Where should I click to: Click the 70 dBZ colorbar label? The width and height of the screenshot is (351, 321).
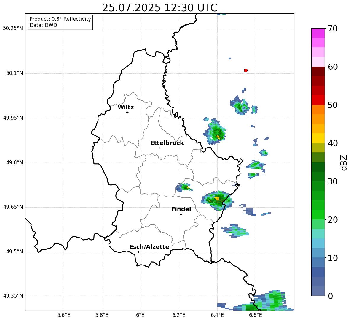(333, 29)
